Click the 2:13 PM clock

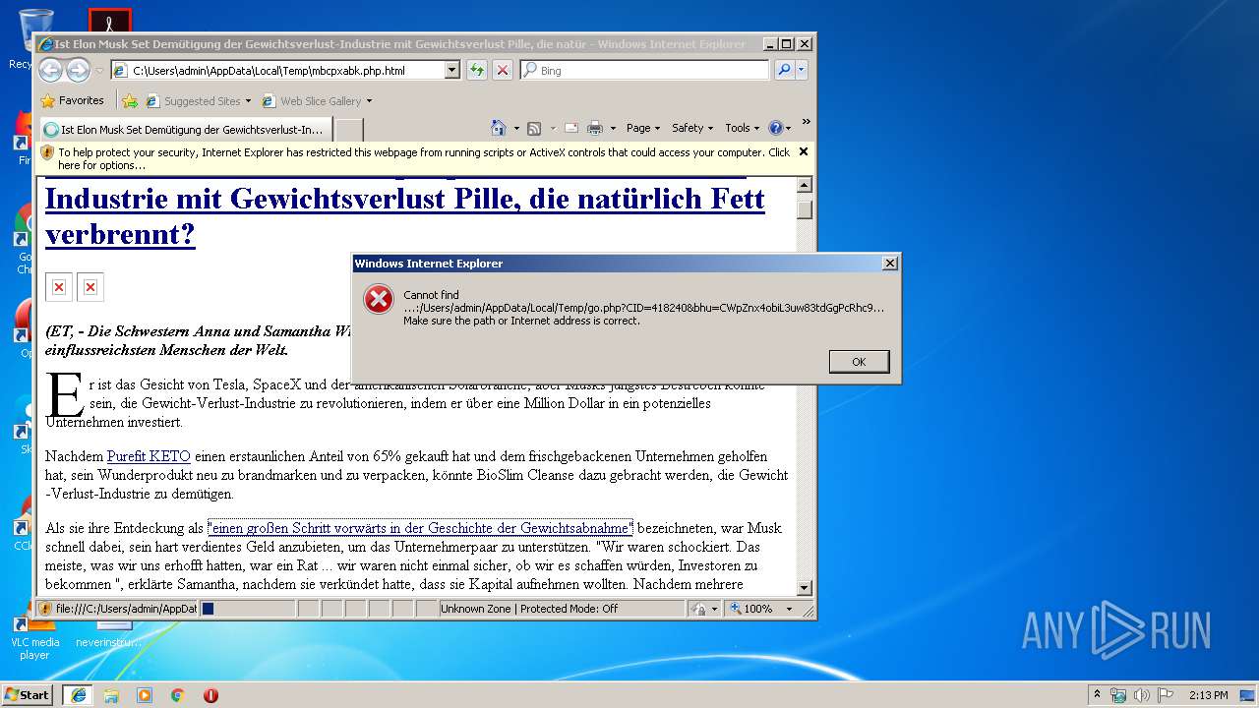[1208, 694]
